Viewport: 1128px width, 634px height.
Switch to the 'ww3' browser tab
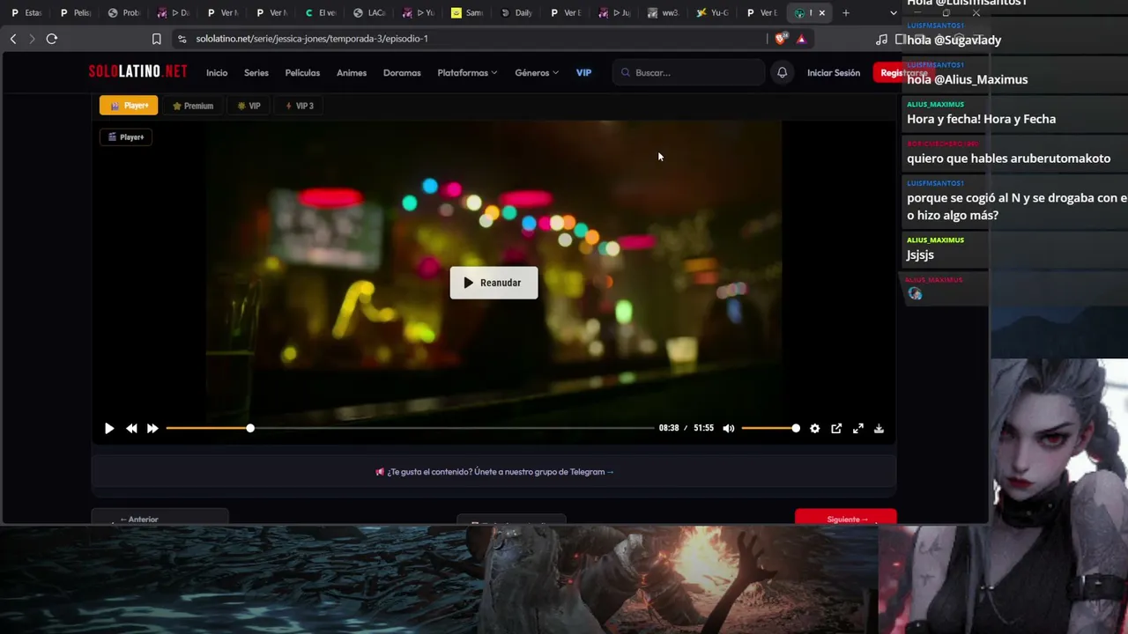(x=663, y=13)
